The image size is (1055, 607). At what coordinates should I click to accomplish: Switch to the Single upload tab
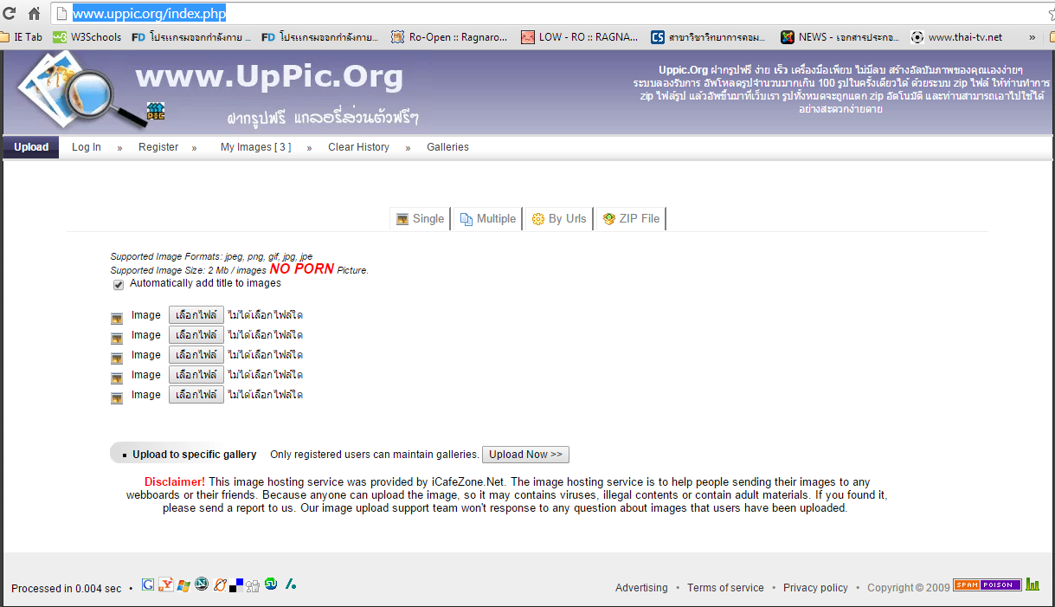[x=420, y=219]
